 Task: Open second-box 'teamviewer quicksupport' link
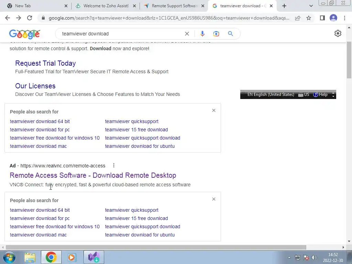132,210
